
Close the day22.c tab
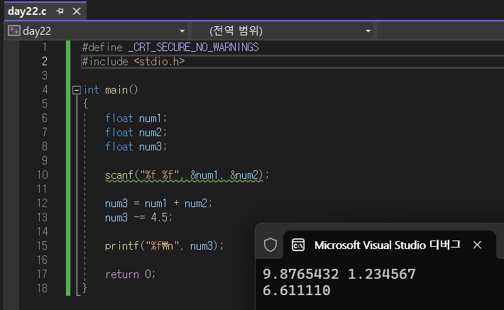77,11
